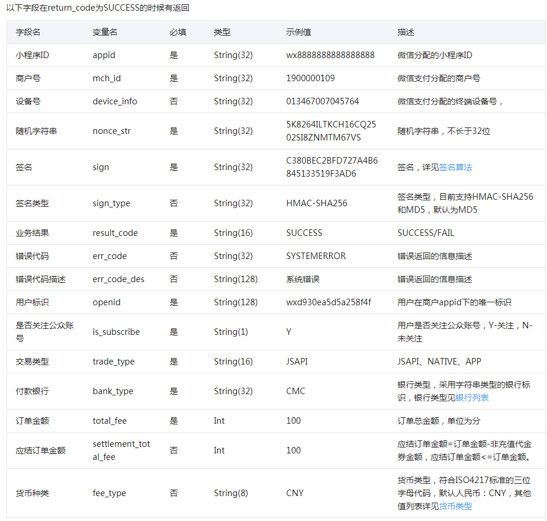Click the 变量名 column header
547x521 pixels.
[x=105, y=32]
